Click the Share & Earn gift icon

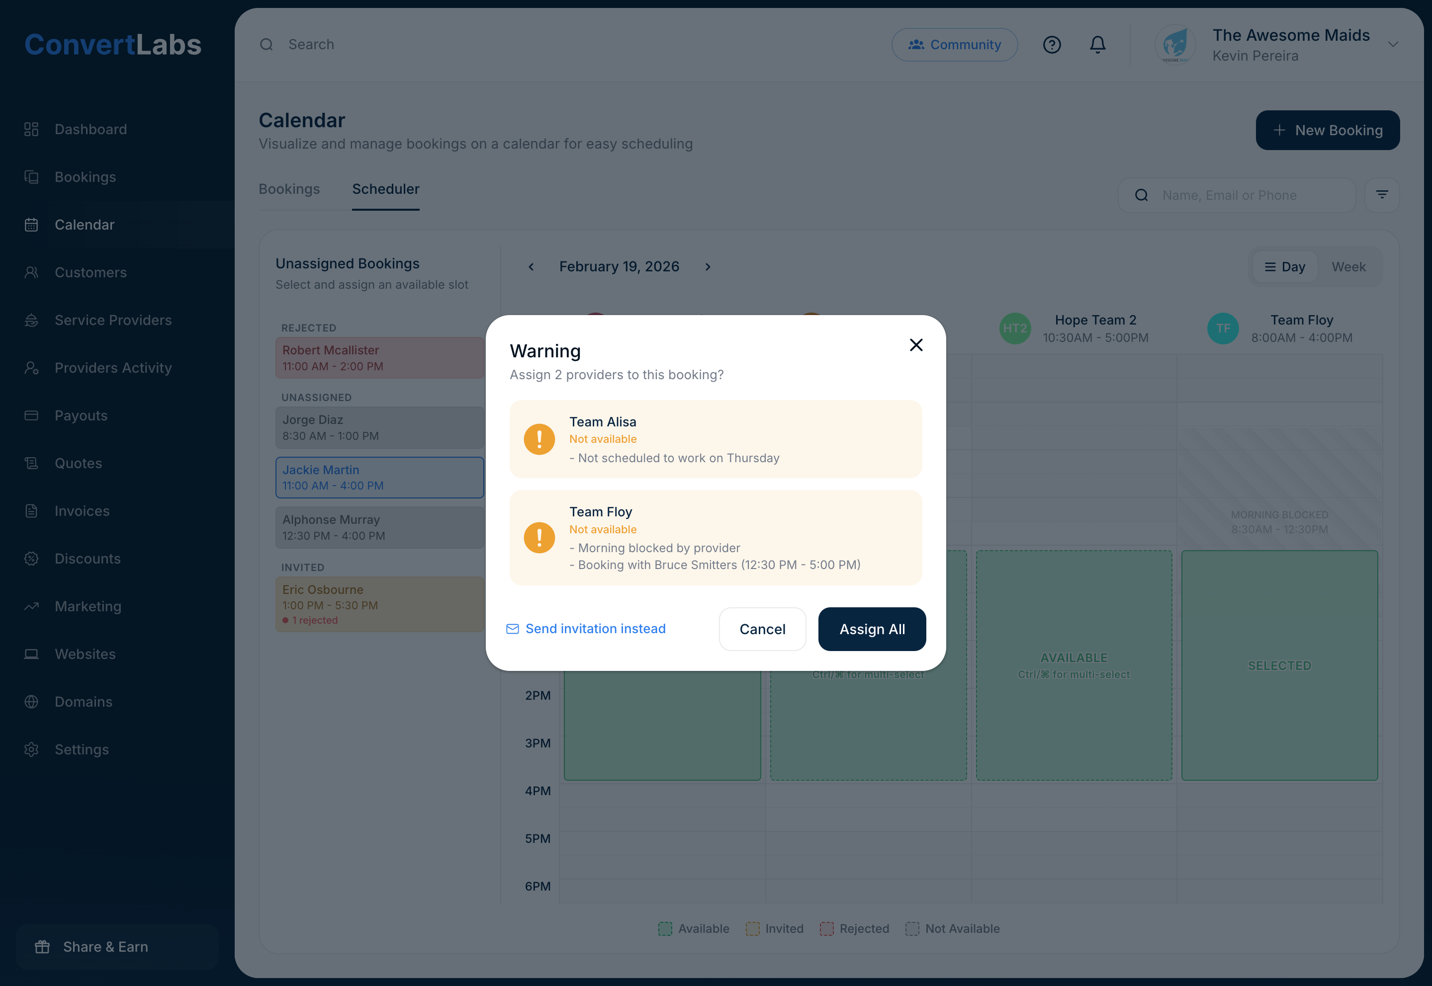pos(42,946)
